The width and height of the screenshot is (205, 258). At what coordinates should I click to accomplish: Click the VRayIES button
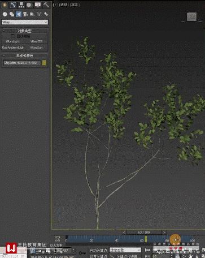[36, 41]
